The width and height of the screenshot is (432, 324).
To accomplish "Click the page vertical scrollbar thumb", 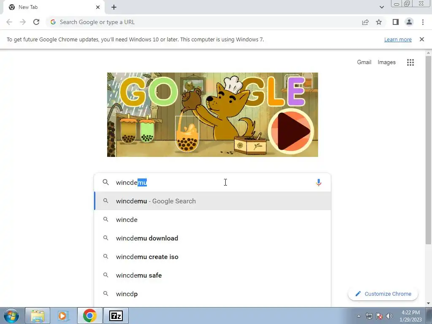I will (x=428, y=150).
